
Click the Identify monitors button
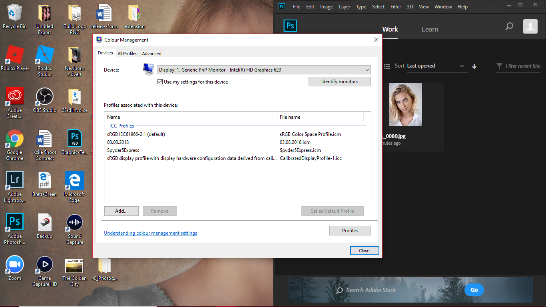339,82
